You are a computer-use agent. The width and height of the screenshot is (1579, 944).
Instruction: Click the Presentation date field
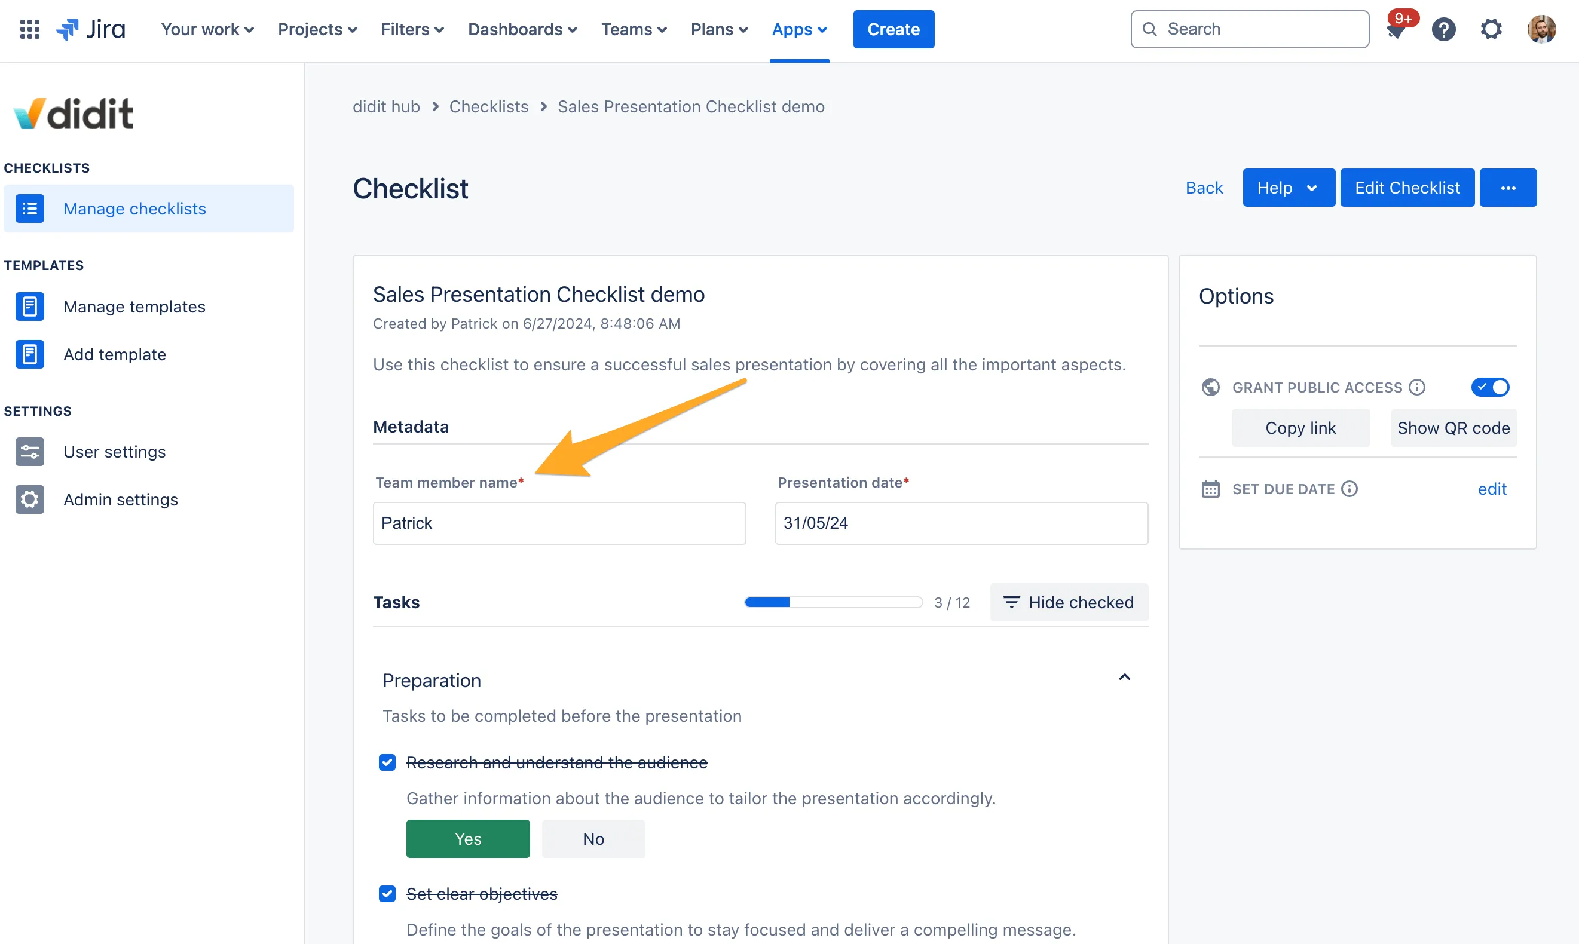click(961, 523)
